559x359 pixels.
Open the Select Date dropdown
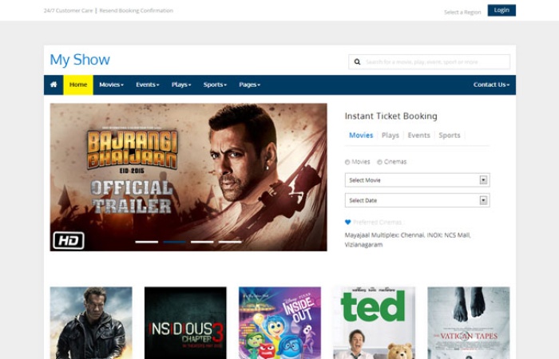click(x=417, y=200)
